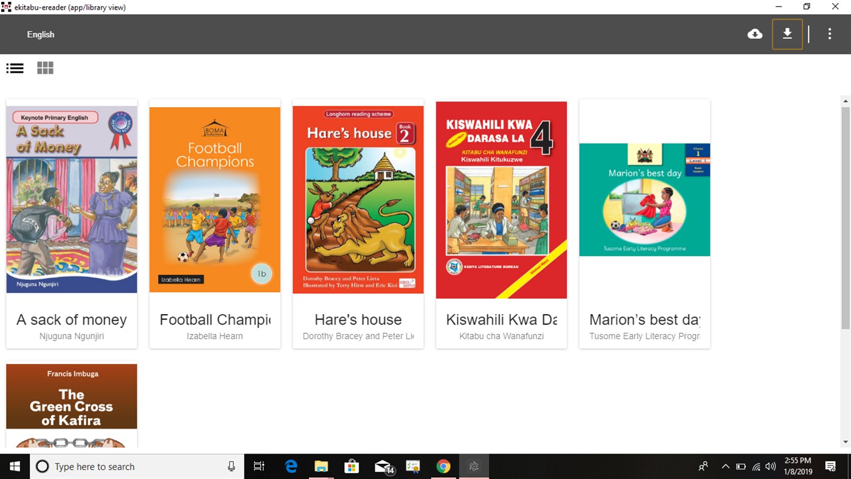The height and width of the screenshot is (479, 851).
Task: Open the three-dot overflow menu
Action: 830,34
